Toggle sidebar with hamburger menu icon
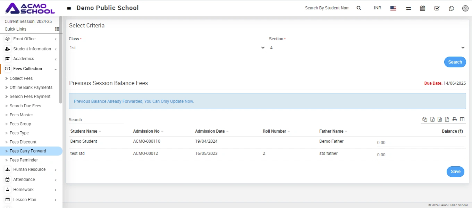The width and height of the screenshot is (472, 208). [69, 8]
